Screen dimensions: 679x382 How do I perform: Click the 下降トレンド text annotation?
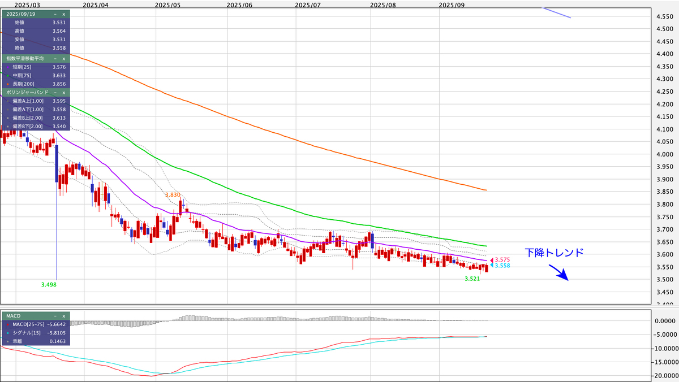553,253
